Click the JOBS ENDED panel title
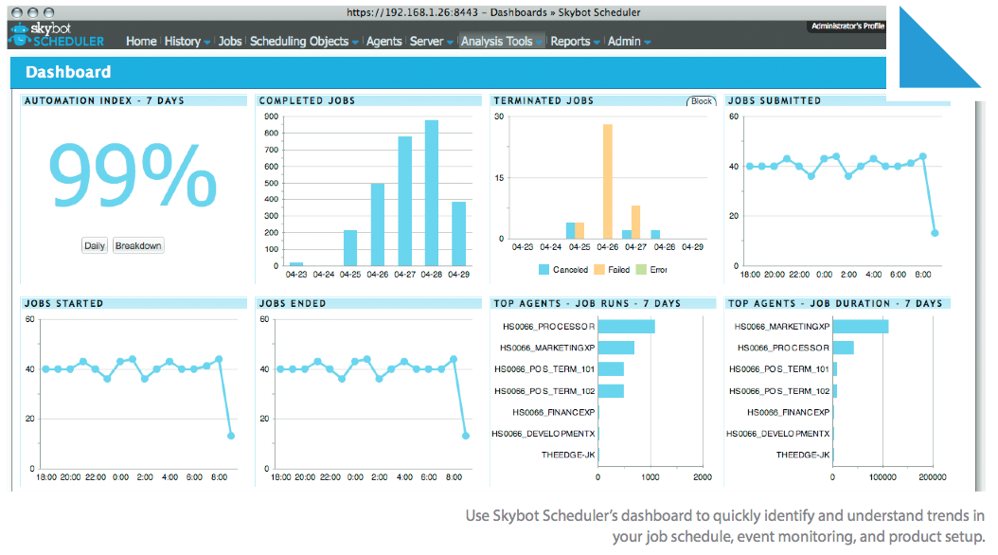Image resolution: width=998 pixels, height=555 pixels. [x=293, y=304]
